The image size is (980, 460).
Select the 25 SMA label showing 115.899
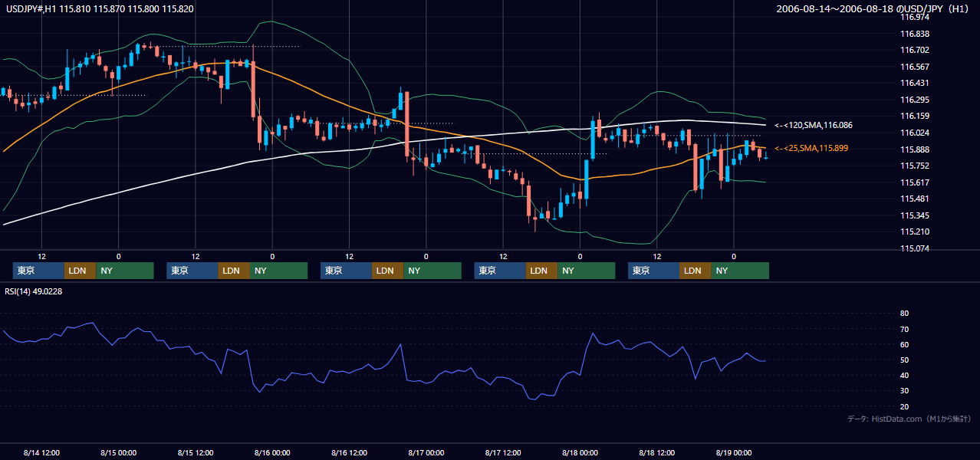click(x=811, y=148)
